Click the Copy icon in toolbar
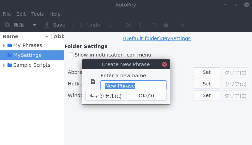The height and width of the screenshot is (145, 252). pos(141,25)
